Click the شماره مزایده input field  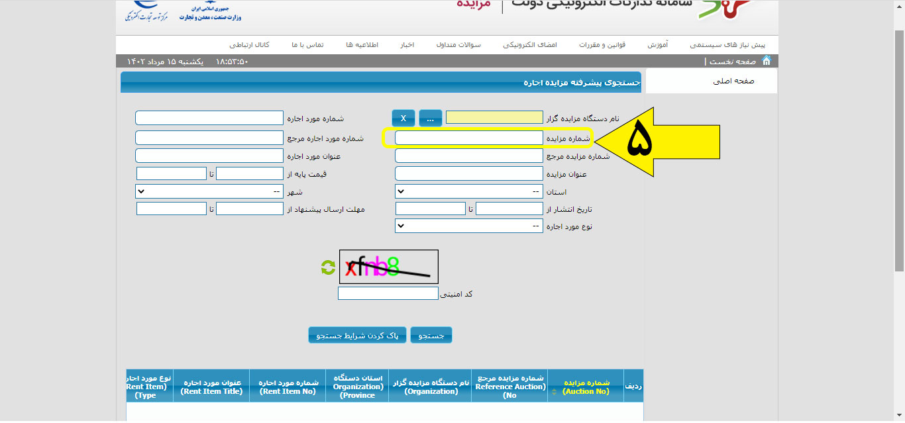[x=468, y=138]
